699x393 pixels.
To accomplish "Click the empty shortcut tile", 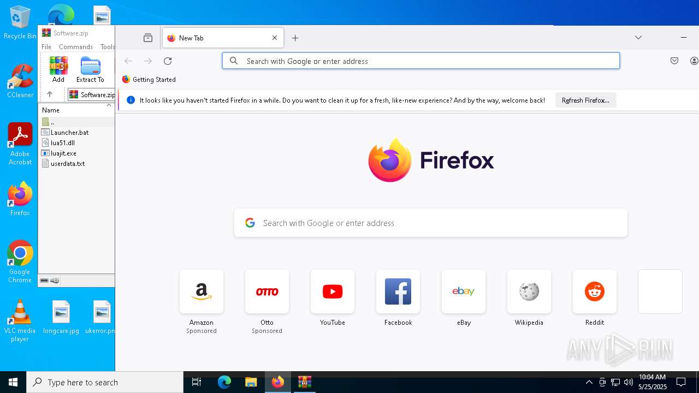I will click(660, 291).
